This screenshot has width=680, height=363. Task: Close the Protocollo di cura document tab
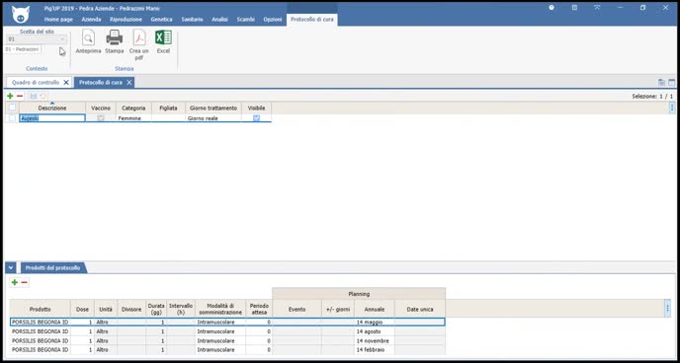point(128,82)
